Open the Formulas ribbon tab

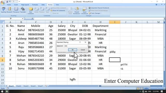coord(35,5)
